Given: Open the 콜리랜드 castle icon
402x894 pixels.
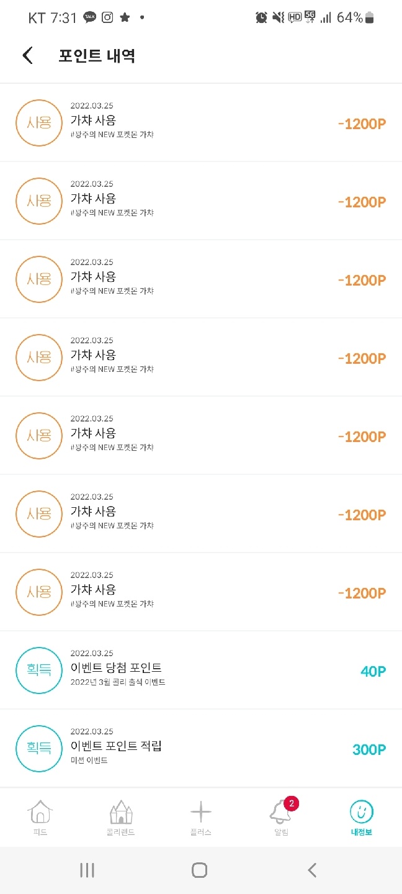Looking at the screenshot, I should pos(121,811).
